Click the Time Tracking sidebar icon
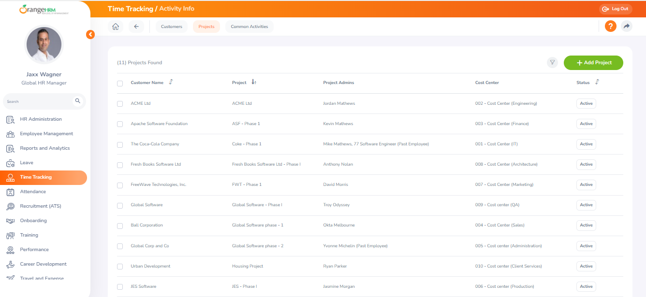 pos(10,177)
